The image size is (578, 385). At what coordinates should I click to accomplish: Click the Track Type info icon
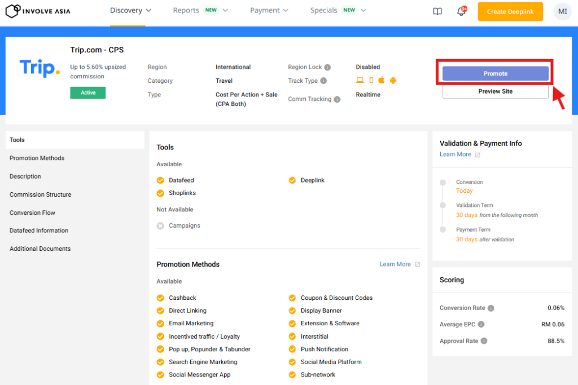click(x=323, y=81)
